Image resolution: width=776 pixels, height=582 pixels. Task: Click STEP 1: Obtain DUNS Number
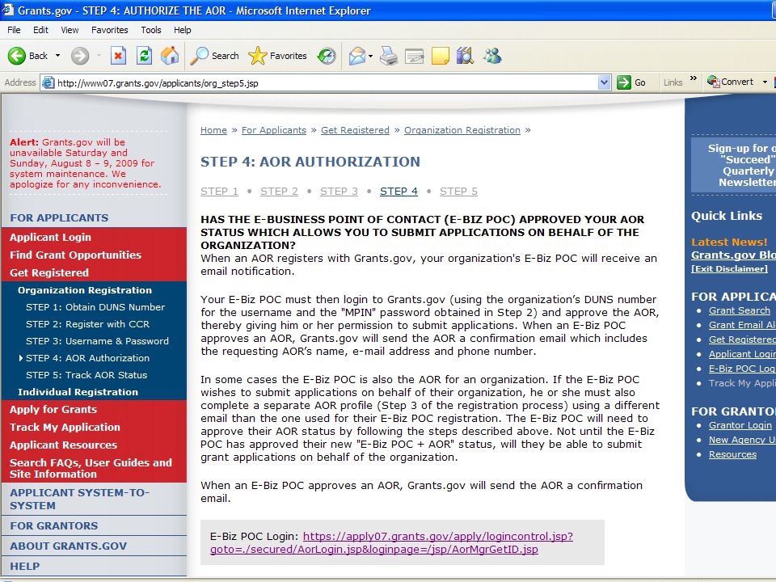95,307
